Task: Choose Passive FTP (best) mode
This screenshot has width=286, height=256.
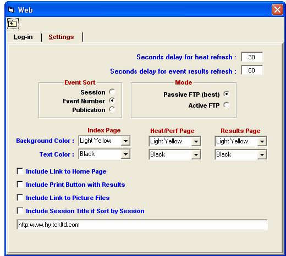Action: pyautogui.click(x=227, y=94)
